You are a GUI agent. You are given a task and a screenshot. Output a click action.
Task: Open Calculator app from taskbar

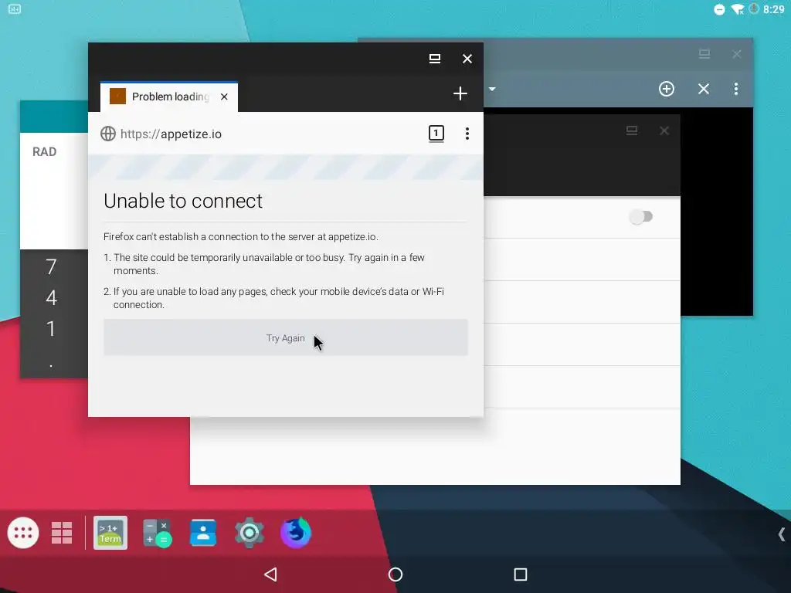[x=157, y=533]
